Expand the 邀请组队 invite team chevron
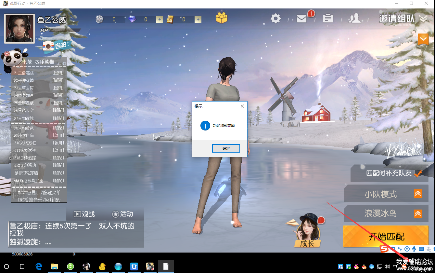 click(423, 19)
